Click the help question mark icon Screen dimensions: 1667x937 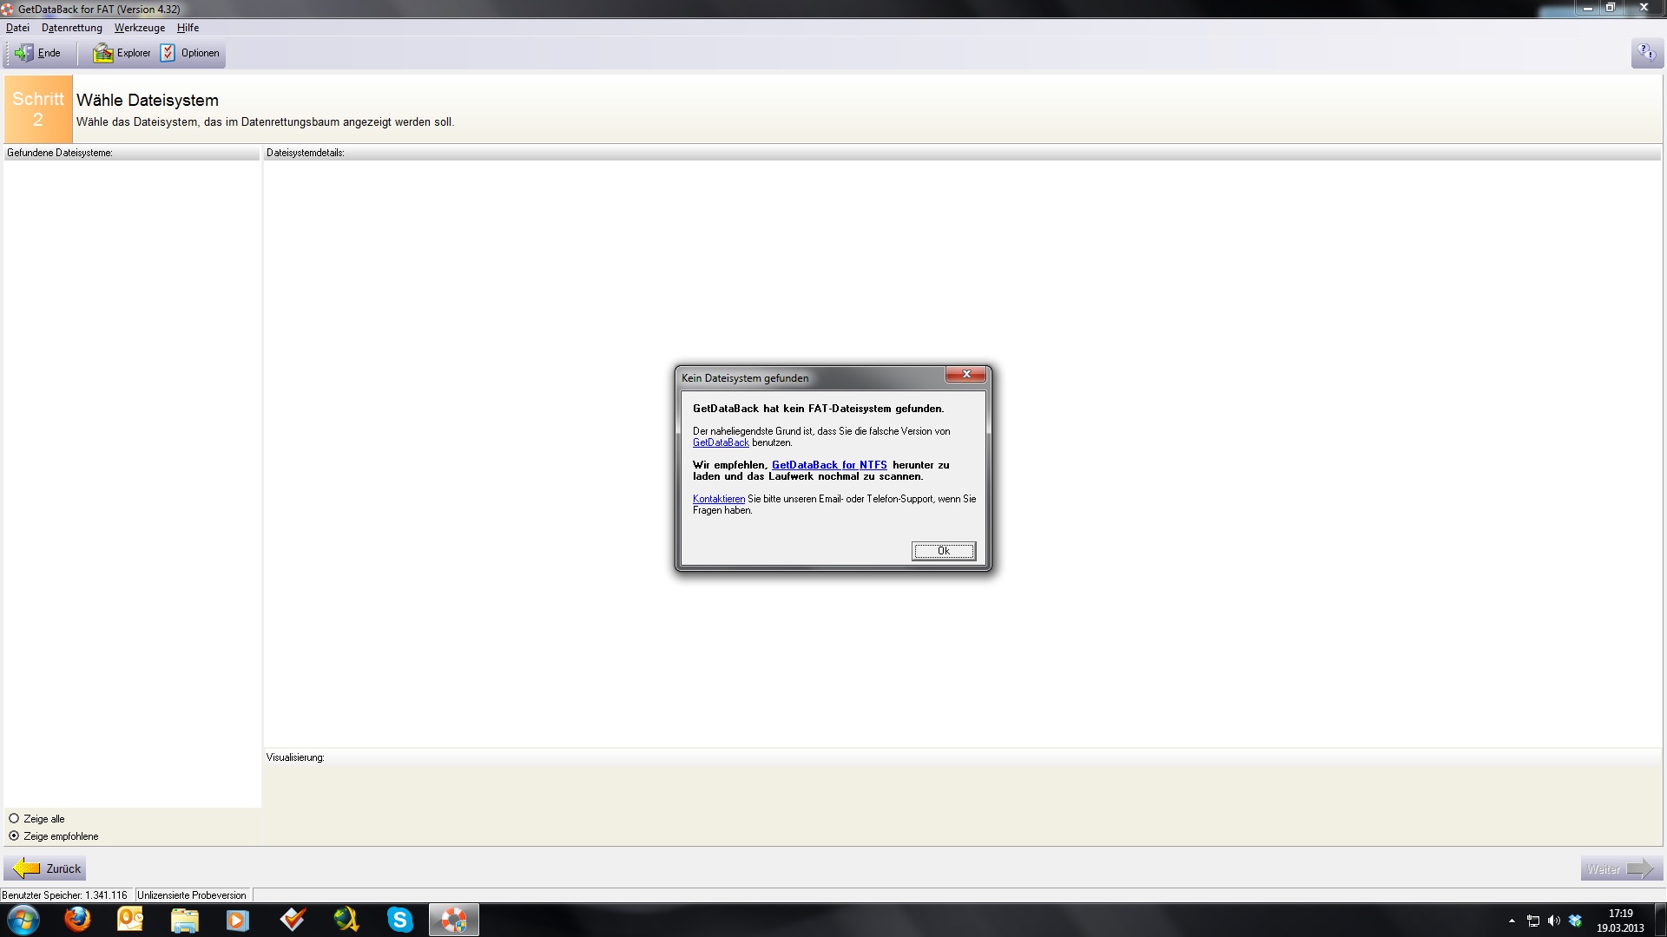[x=1646, y=54]
